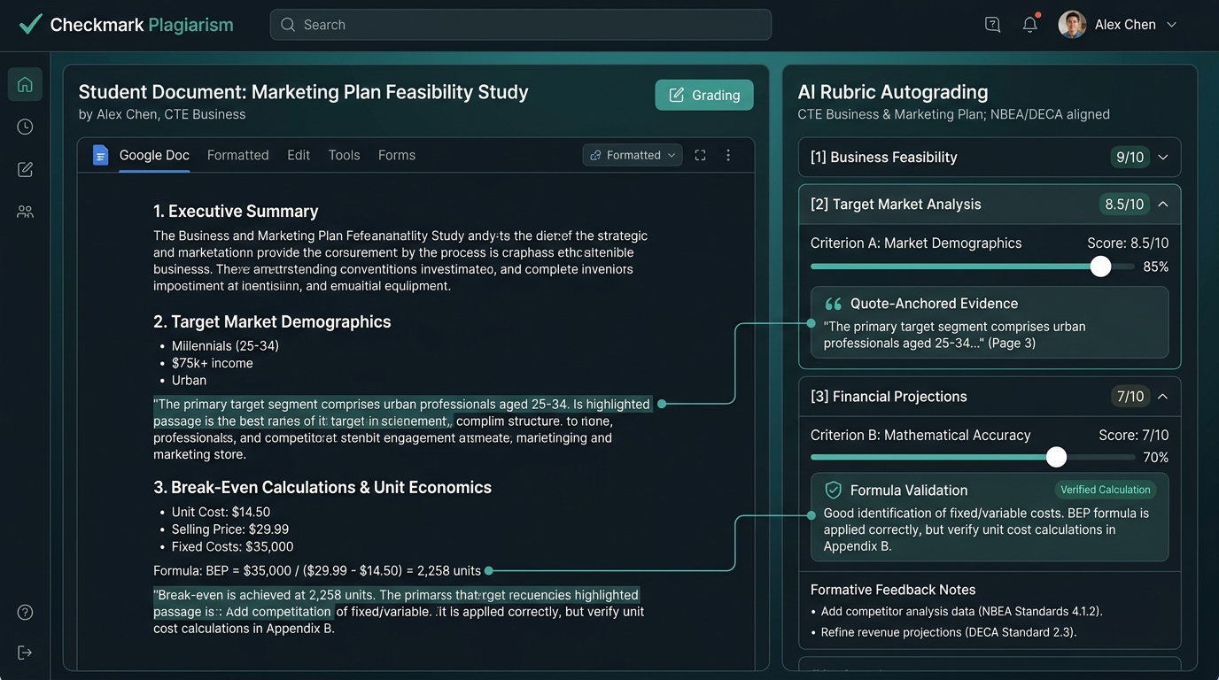Click the logout icon in sidebar
The image size is (1219, 680).
click(25, 653)
